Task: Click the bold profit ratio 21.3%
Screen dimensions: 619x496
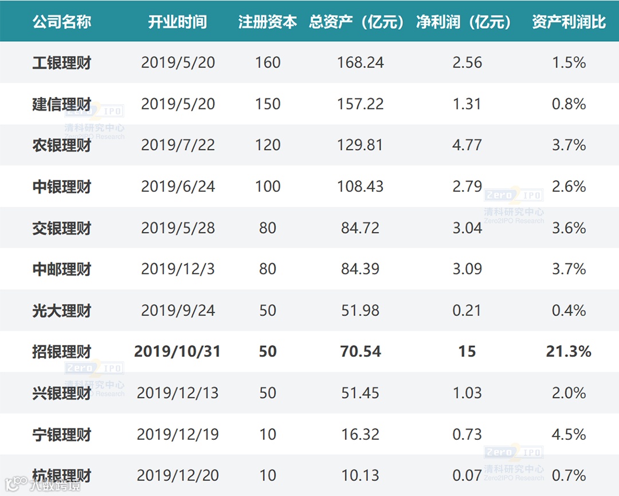Action: (x=569, y=352)
